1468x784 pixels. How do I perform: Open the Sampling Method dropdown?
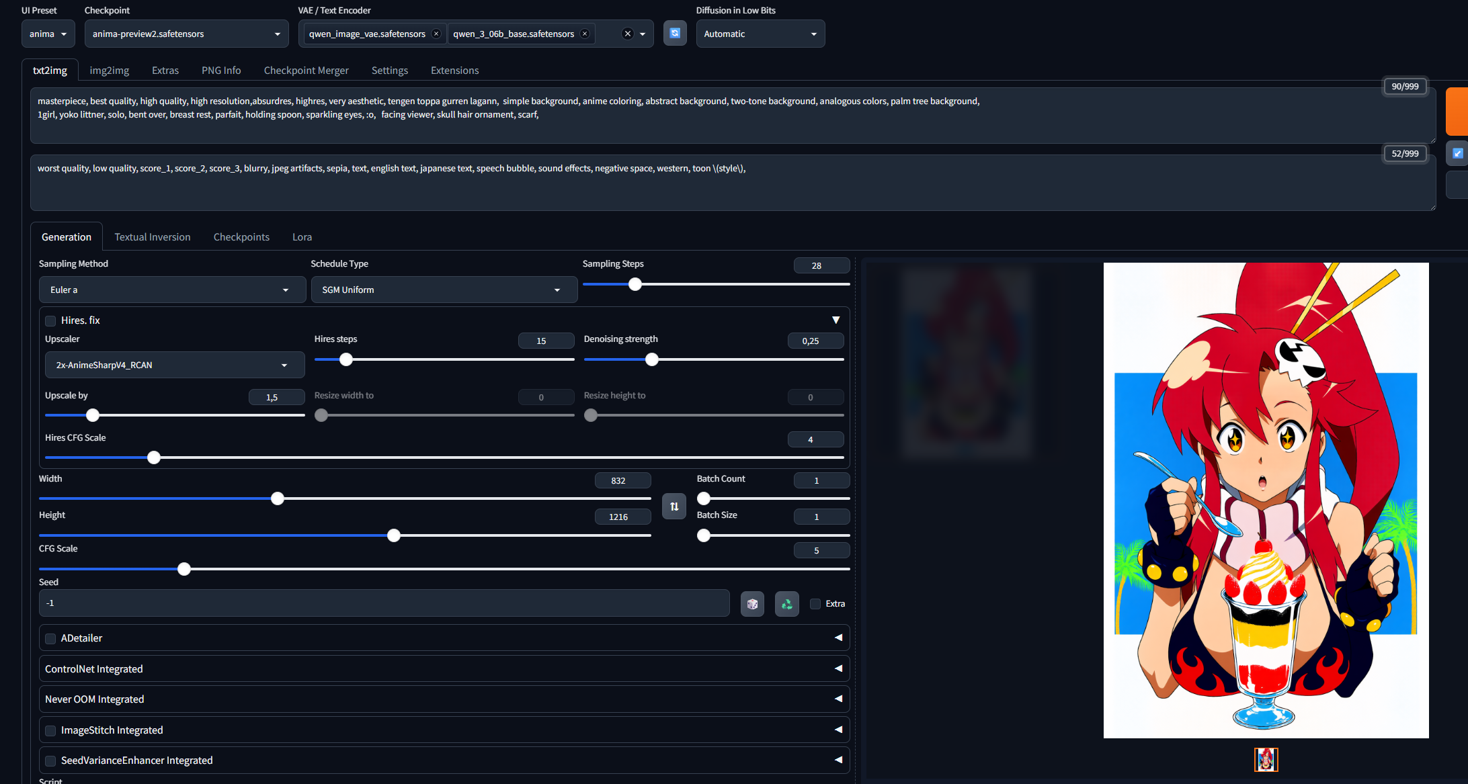[172, 290]
